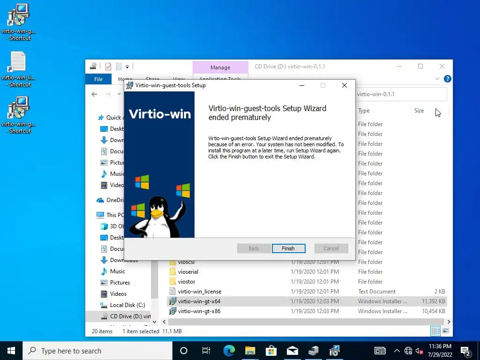The height and width of the screenshot is (360, 480).
Task: Click navigation pane scroll down arrow
Action: [154, 322]
